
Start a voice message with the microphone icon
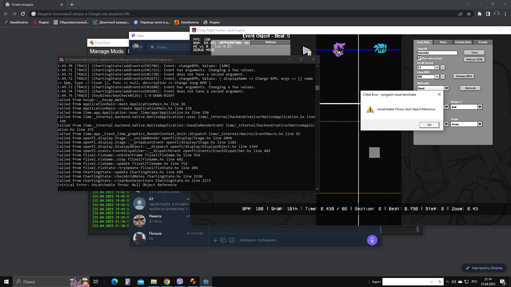click(372, 240)
